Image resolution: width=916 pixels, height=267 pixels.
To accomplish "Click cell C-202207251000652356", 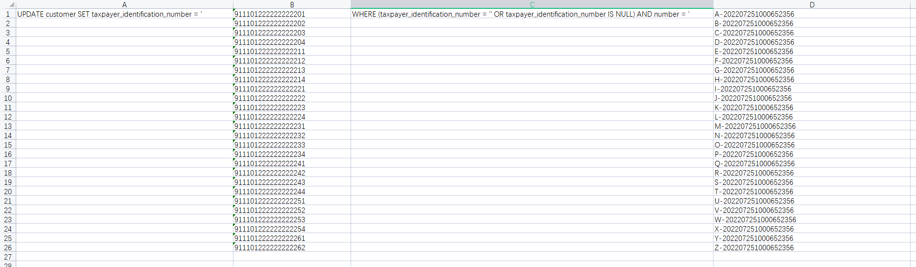I will [812, 32].
